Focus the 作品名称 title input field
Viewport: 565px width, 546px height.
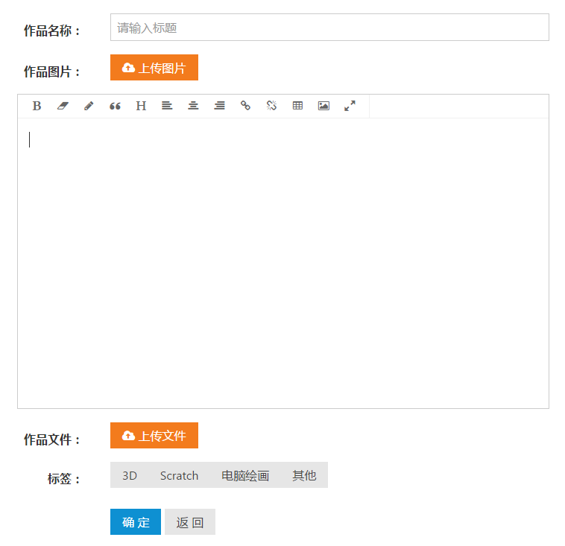(x=329, y=28)
